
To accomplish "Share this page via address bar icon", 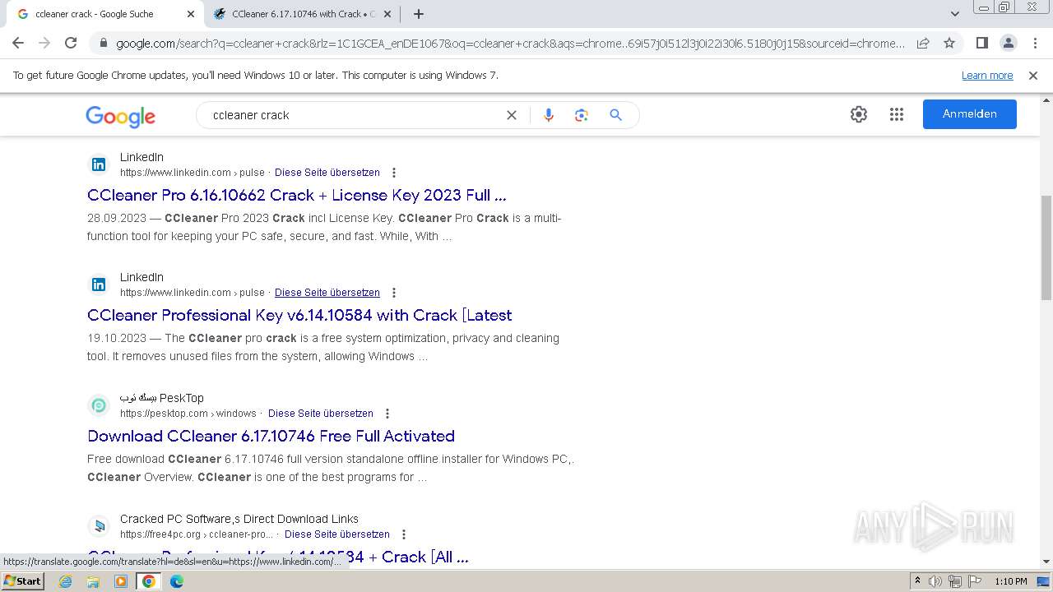I will (x=923, y=44).
